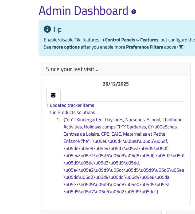Click the info circle icon in Tip

[47, 29]
